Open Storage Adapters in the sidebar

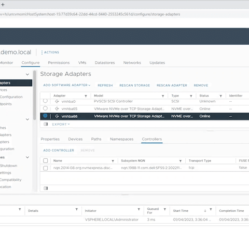(16, 83)
